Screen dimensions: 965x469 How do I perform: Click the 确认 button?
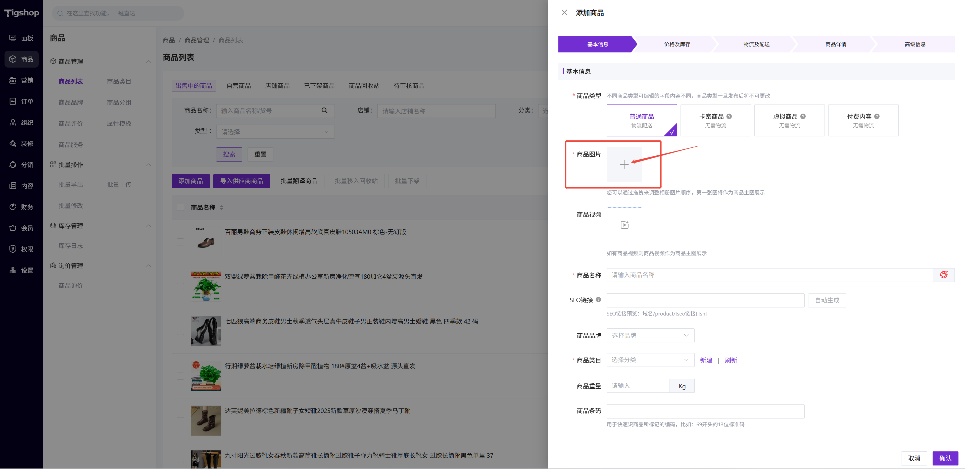(x=945, y=458)
